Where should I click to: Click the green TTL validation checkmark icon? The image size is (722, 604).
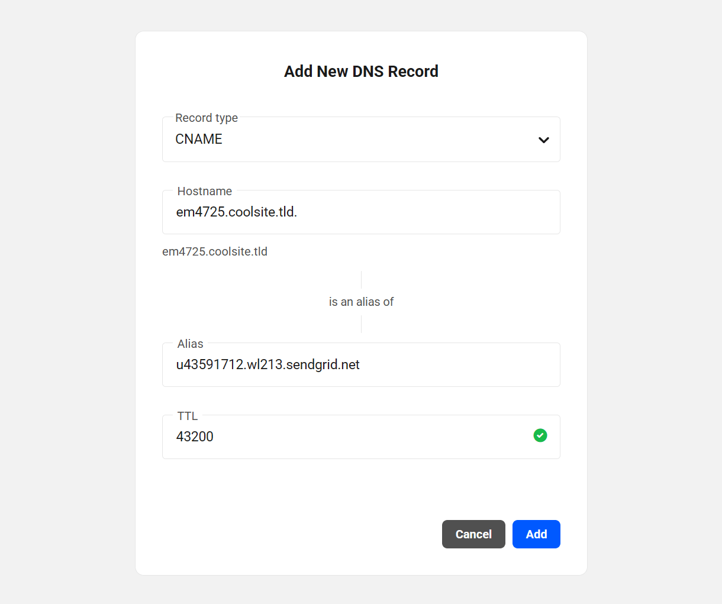540,435
